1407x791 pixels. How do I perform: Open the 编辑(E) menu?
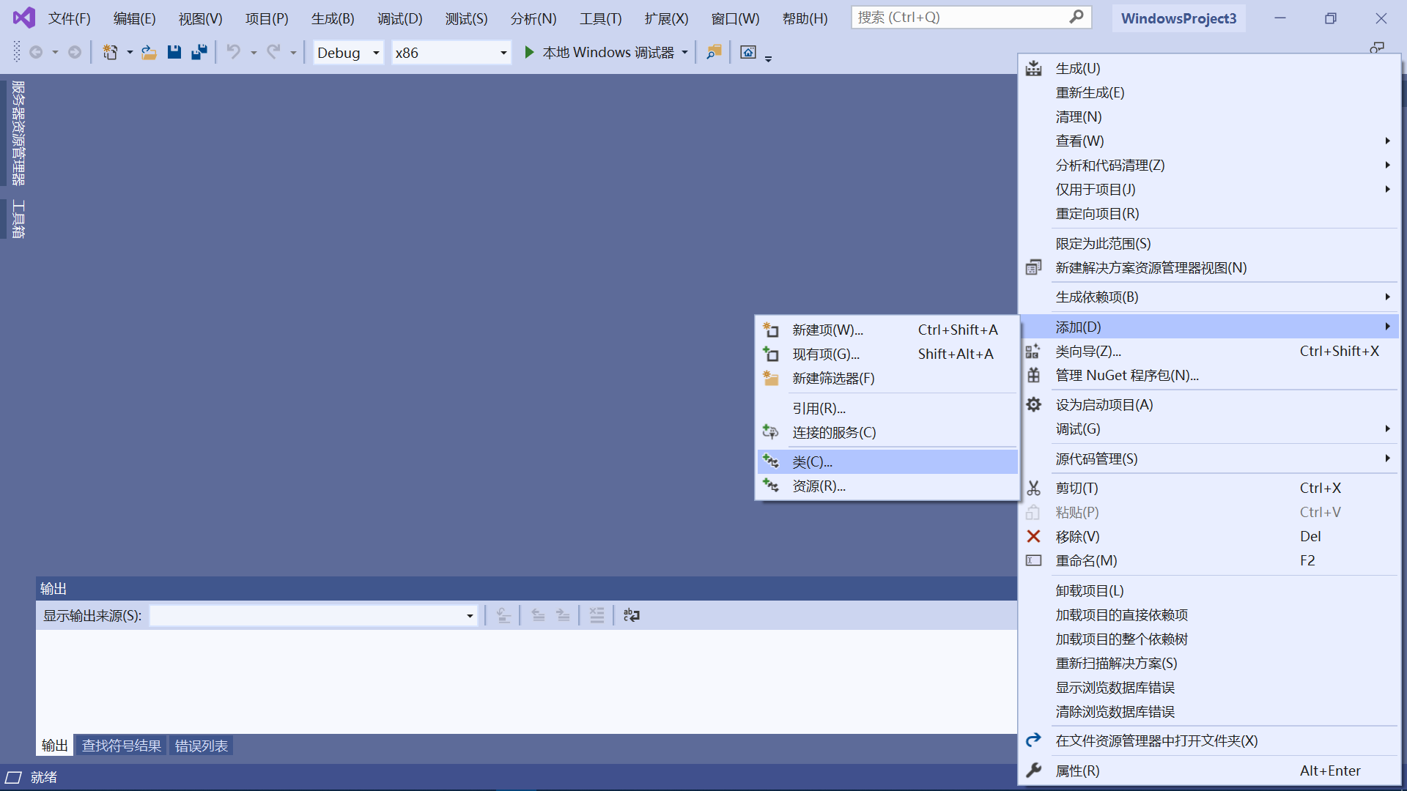(135, 18)
